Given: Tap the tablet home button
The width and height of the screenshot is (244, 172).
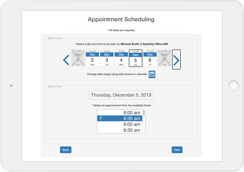Looking at the screenshot, I should [234, 86].
